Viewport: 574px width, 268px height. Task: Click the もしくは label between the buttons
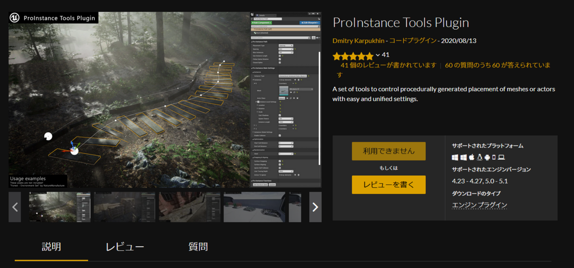click(x=388, y=168)
